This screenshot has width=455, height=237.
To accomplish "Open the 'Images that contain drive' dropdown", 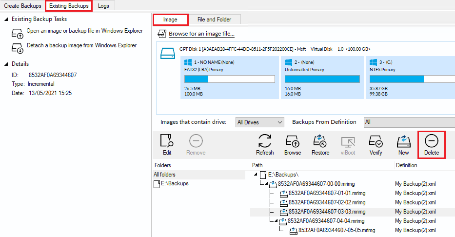I will 259,122.
